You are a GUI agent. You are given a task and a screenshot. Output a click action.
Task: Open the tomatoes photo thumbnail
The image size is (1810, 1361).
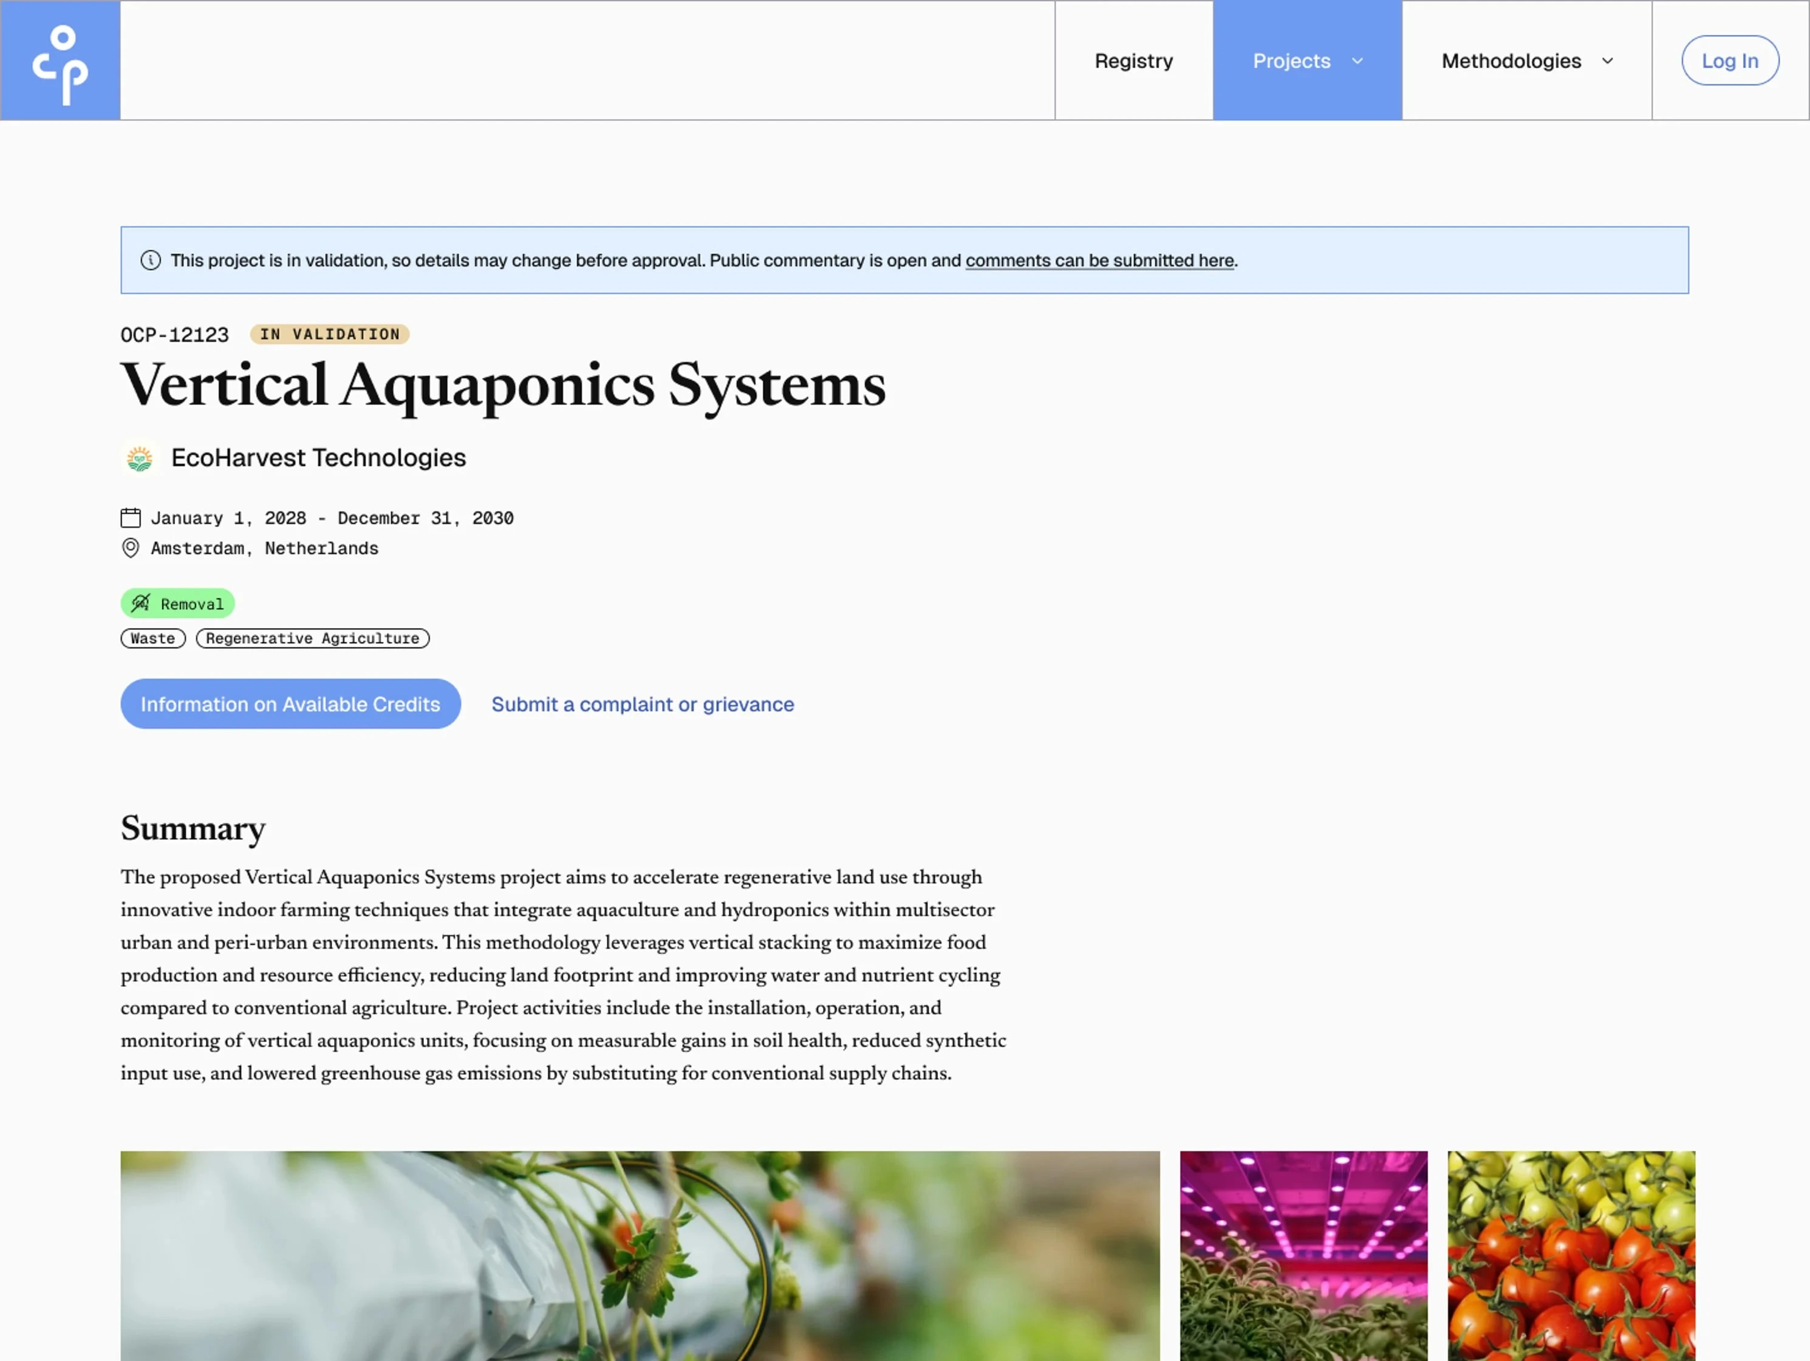pyautogui.click(x=1571, y=1255)
